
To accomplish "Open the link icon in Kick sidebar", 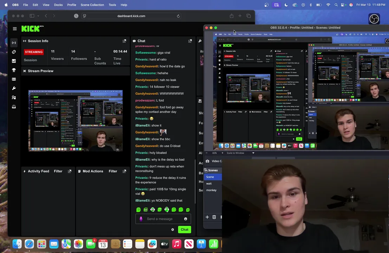I will (14, 52).
